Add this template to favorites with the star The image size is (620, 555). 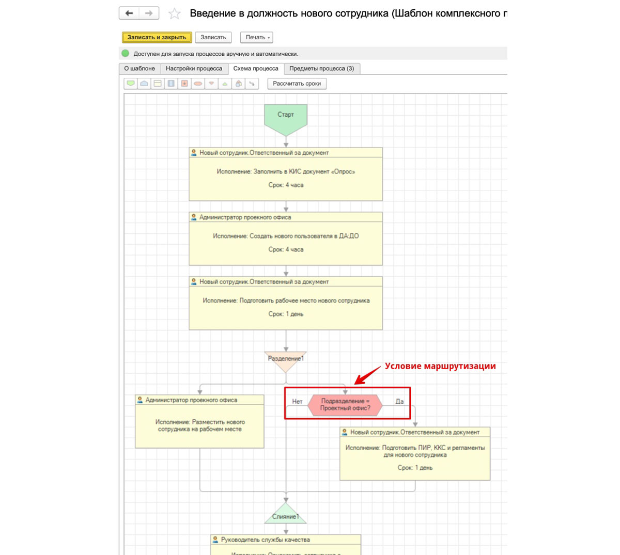click(175, 13)
